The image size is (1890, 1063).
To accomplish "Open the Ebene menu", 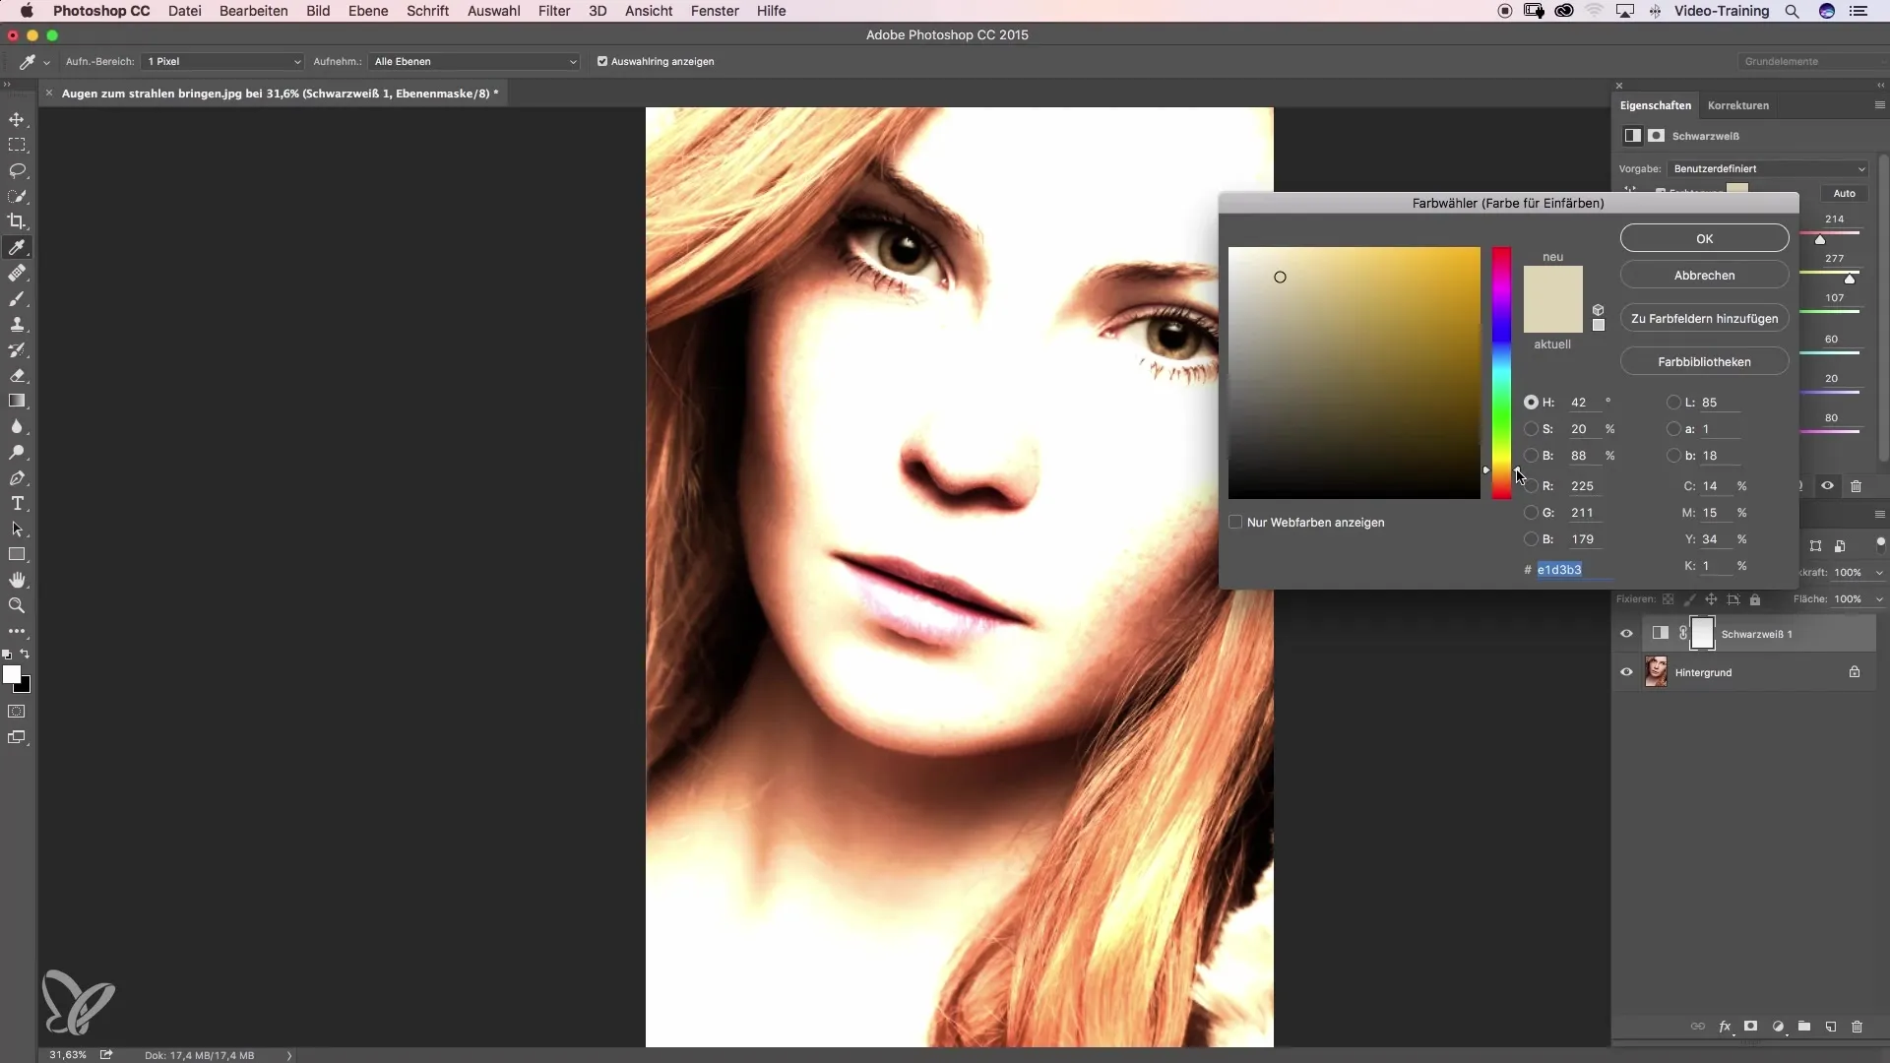I will click(x=368, y=11).
